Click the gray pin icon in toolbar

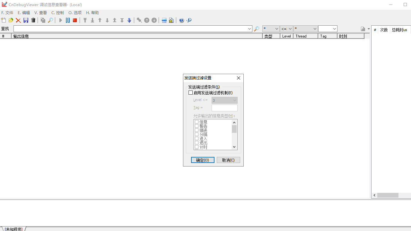[x=139, y=20]
